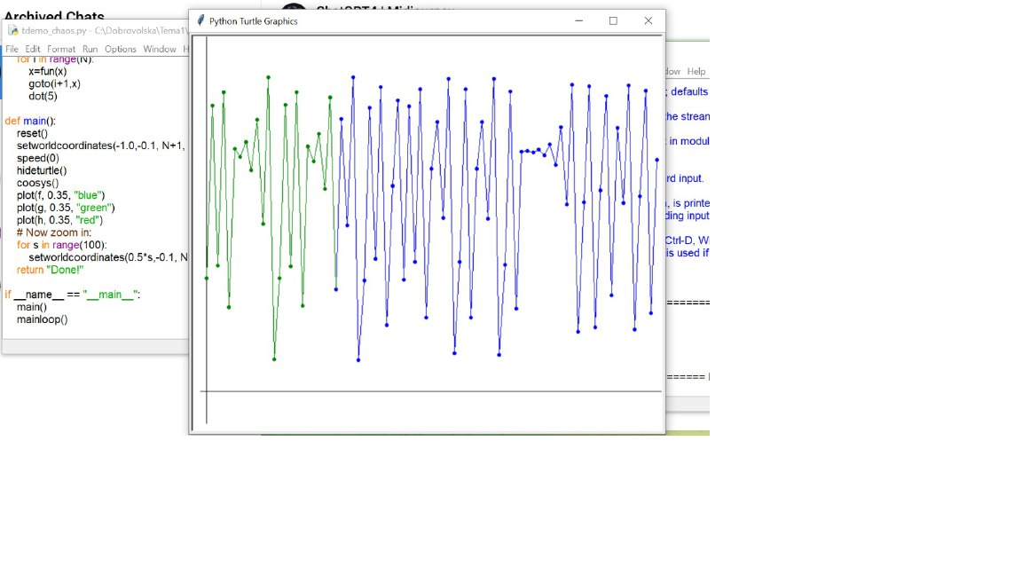Click the Tk feather icon in Turtle Graphics title bar

tap(200, 20)
